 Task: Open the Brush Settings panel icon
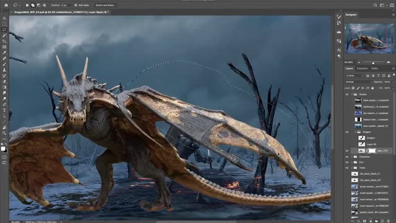pos(339,17)
